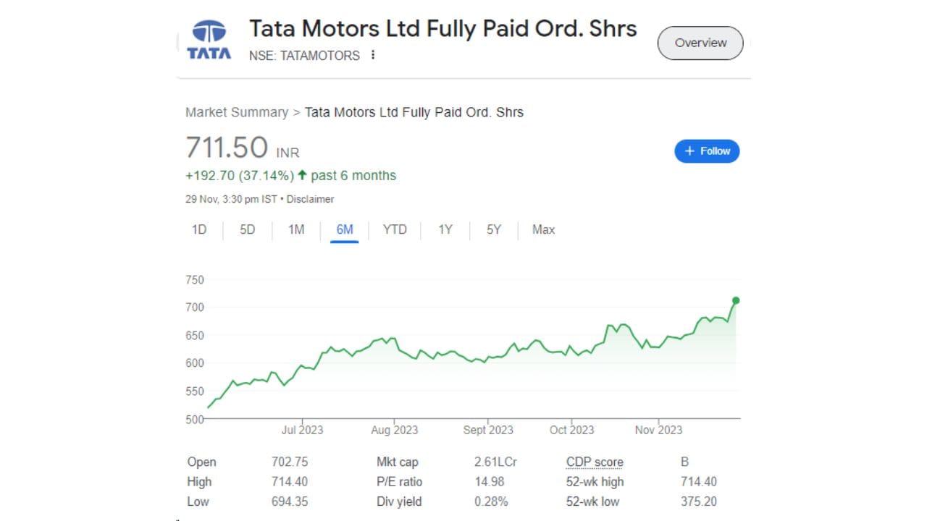The height and width of the screenshot is (521, 927).
Task: Select the 5Y time range
Action: click(x=494, y=229)
